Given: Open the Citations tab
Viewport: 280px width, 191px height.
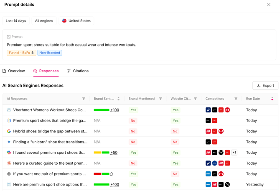Looking at the screenshot, I should point(78,71).
